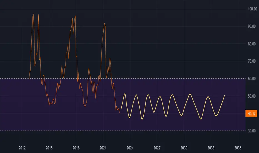
Task: Click the 2018 time axis label
Action: pyautogui.click(x=76, y=148)
